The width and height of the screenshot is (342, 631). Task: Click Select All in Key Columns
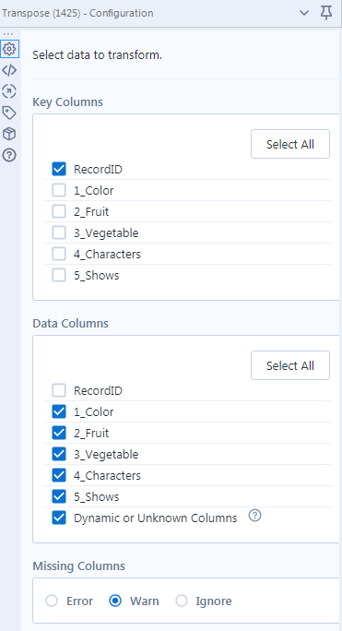coord(290,144)
